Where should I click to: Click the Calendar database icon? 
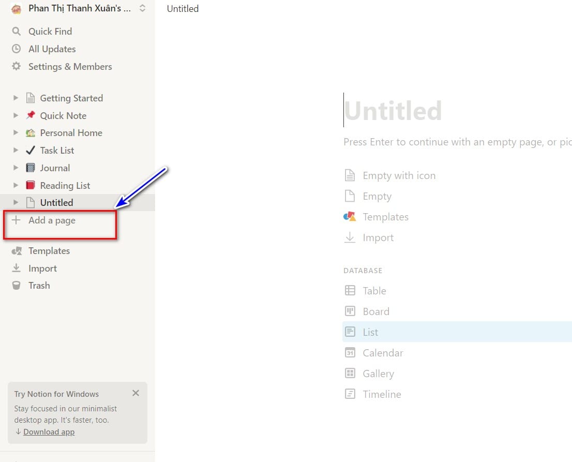tap(350, 352)
